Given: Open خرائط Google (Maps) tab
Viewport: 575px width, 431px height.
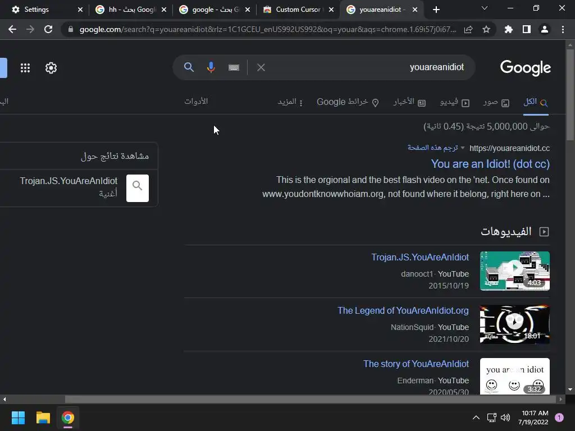Looking at the screenshot, I should click(x=348, y=102).
